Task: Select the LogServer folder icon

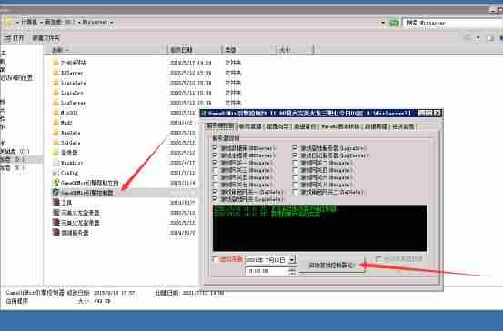Action: [55, 103]
